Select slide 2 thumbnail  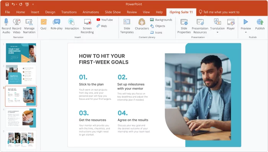(21, 74)
